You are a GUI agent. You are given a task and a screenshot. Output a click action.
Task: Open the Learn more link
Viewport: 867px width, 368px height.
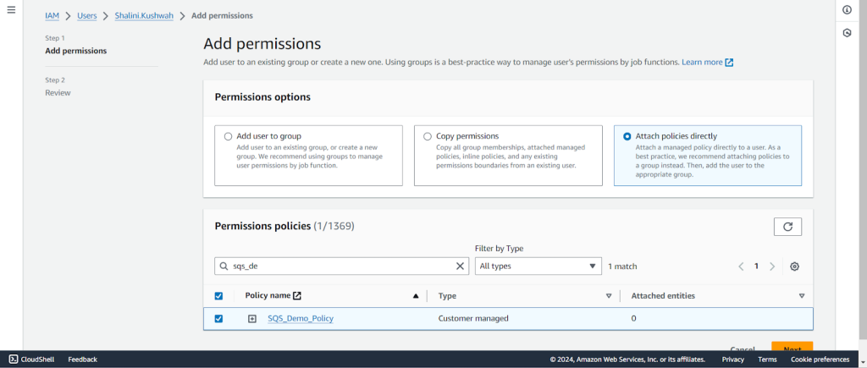point(702,63)
